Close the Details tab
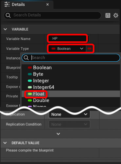Screen dimensions: 121x164 pos(48,5)
